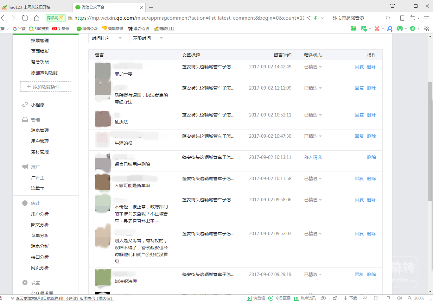
Task: Open 消息管理 in the sidebar
Action: (40, 130)
